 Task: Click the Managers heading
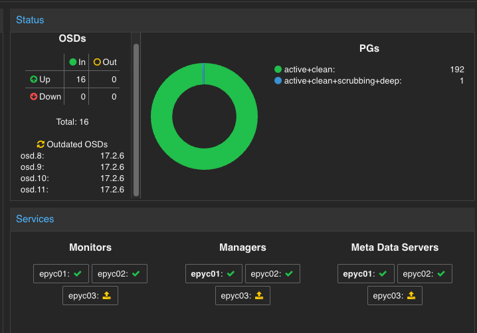tap(242, 247)
